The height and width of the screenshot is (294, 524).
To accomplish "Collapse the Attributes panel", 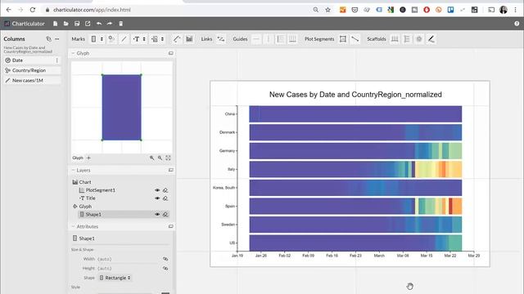I will point(73,226).
